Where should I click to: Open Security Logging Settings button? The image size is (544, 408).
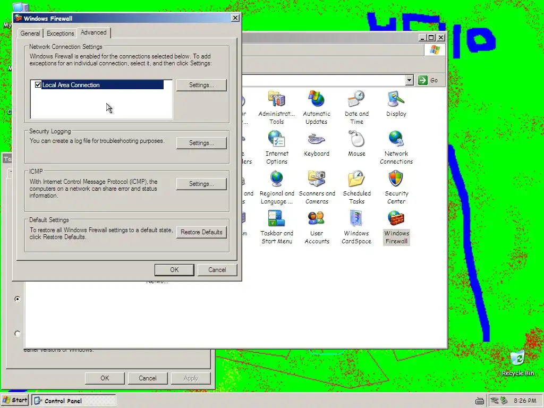coord(201,143)
